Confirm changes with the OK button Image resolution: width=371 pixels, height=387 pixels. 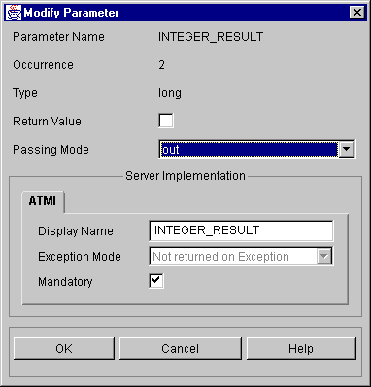coord(64,349)
